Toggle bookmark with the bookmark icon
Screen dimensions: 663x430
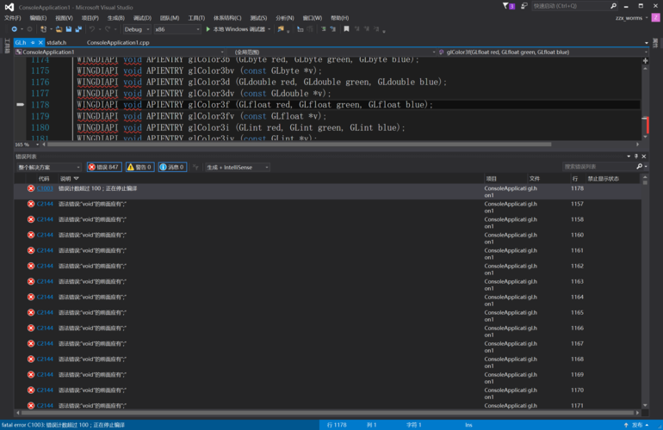346,29
